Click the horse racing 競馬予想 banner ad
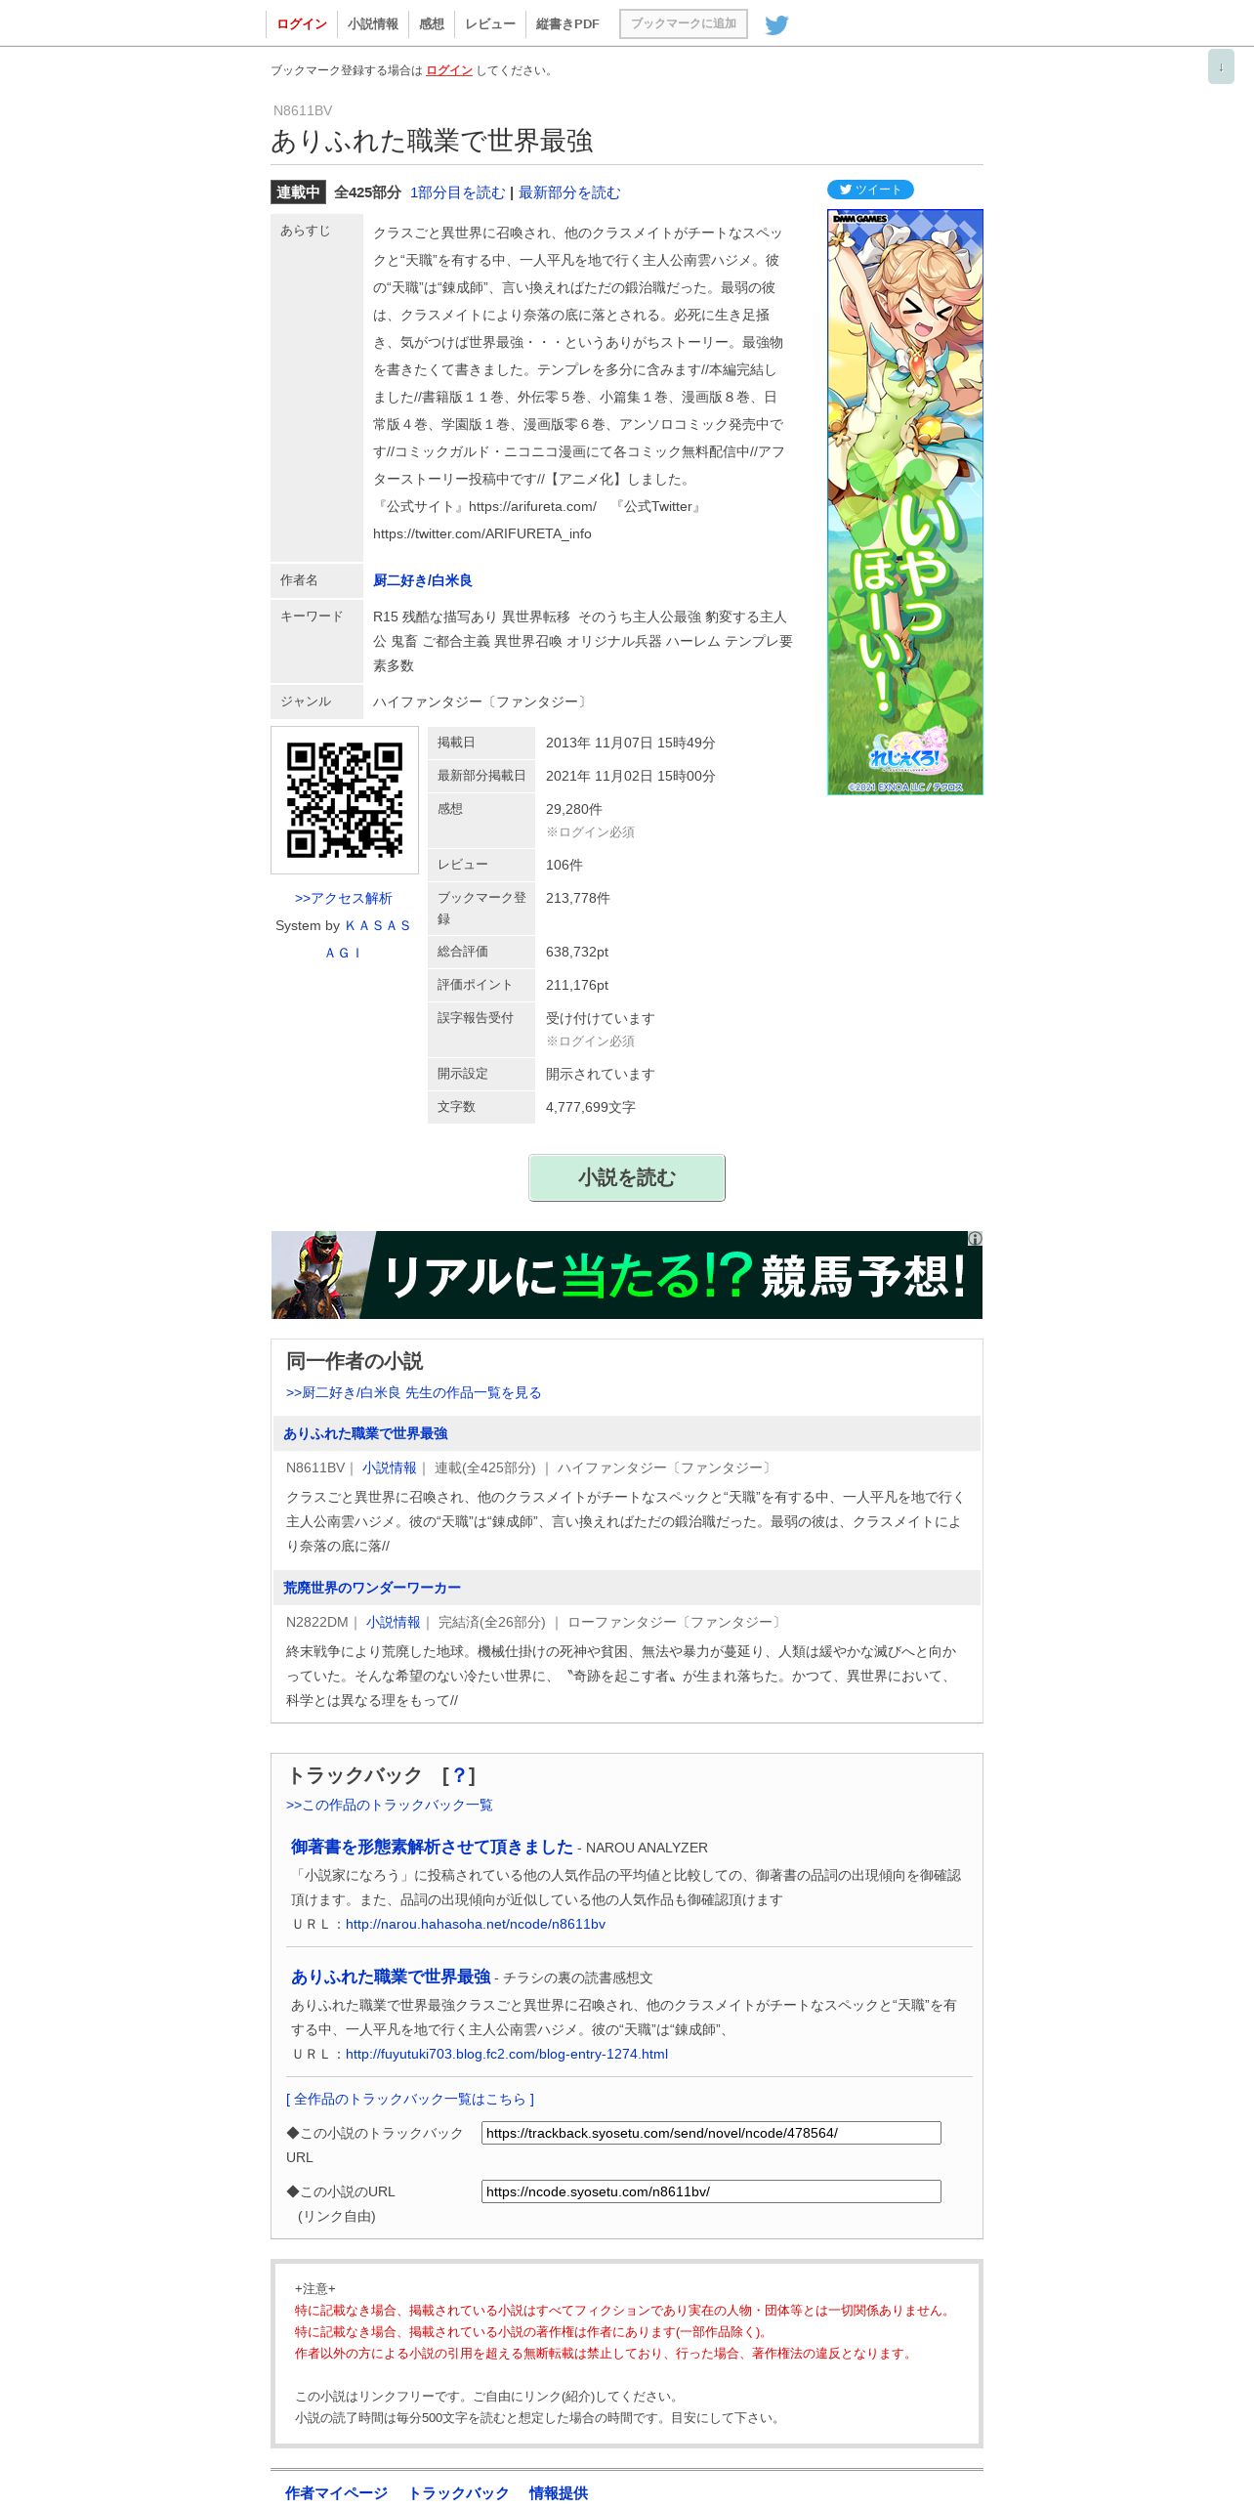 (x=627, y=1275)
